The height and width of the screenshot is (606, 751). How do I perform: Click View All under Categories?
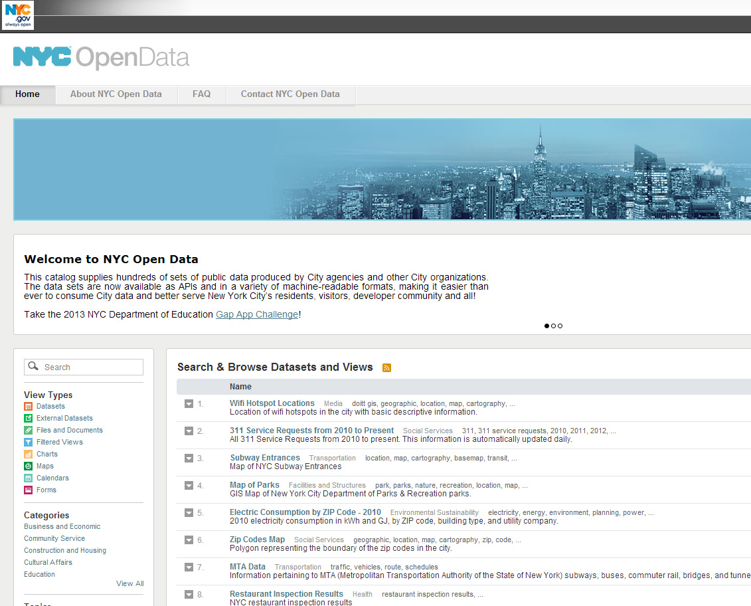click(x=129, y=583)
